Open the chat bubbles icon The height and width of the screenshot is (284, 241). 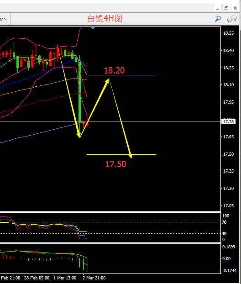[x=232, y=19]
